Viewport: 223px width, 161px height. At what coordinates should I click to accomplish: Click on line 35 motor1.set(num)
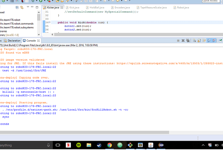[78, 26]
